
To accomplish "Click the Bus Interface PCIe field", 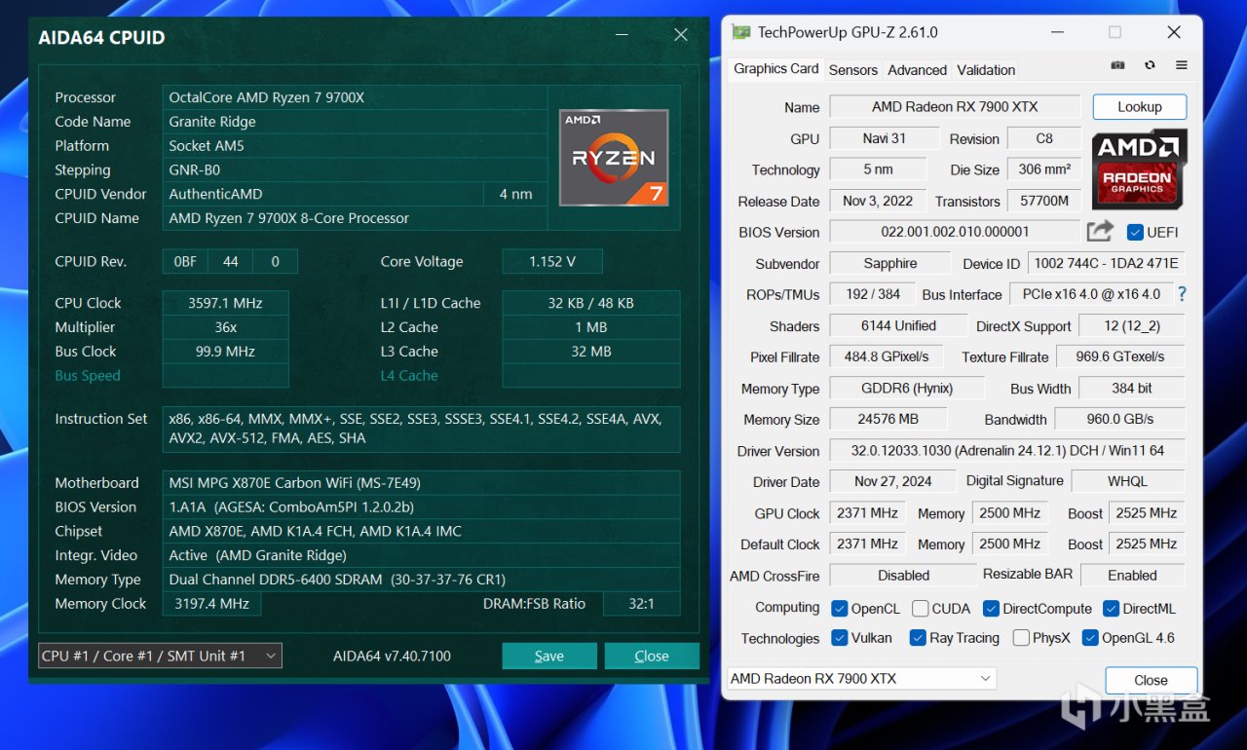I will pyautogui.click(x=1091, y=294).
